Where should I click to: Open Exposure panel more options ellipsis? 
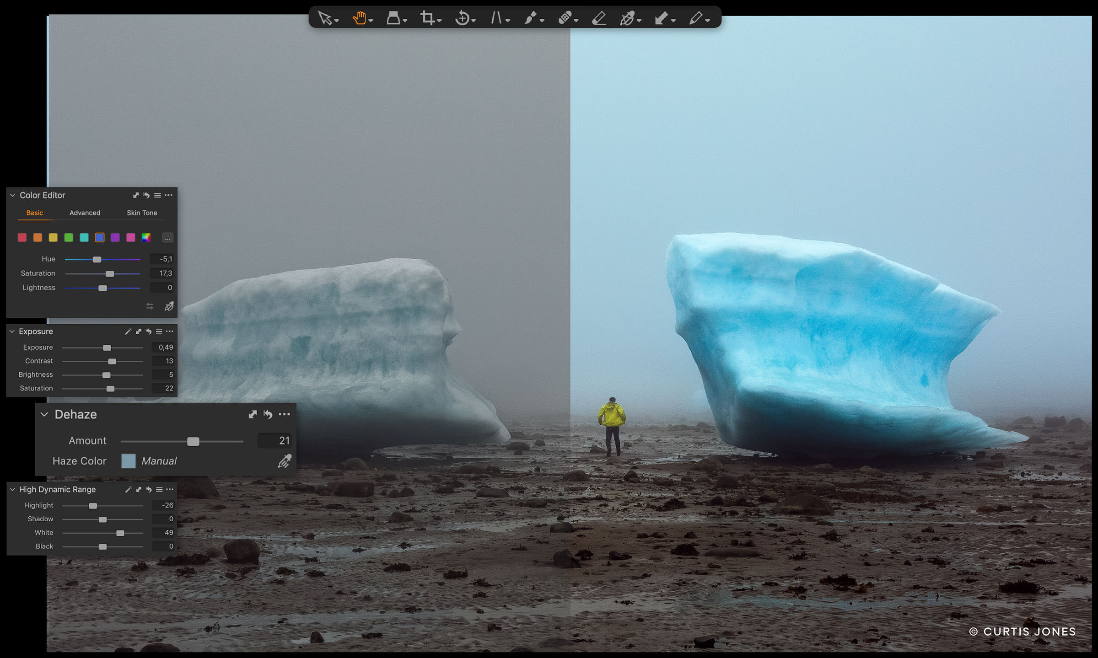pos(170,332)
